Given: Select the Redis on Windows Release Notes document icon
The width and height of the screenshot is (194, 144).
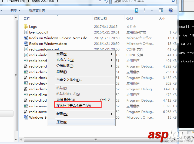Looking at the screenshot, I should [x=26, y=38].
